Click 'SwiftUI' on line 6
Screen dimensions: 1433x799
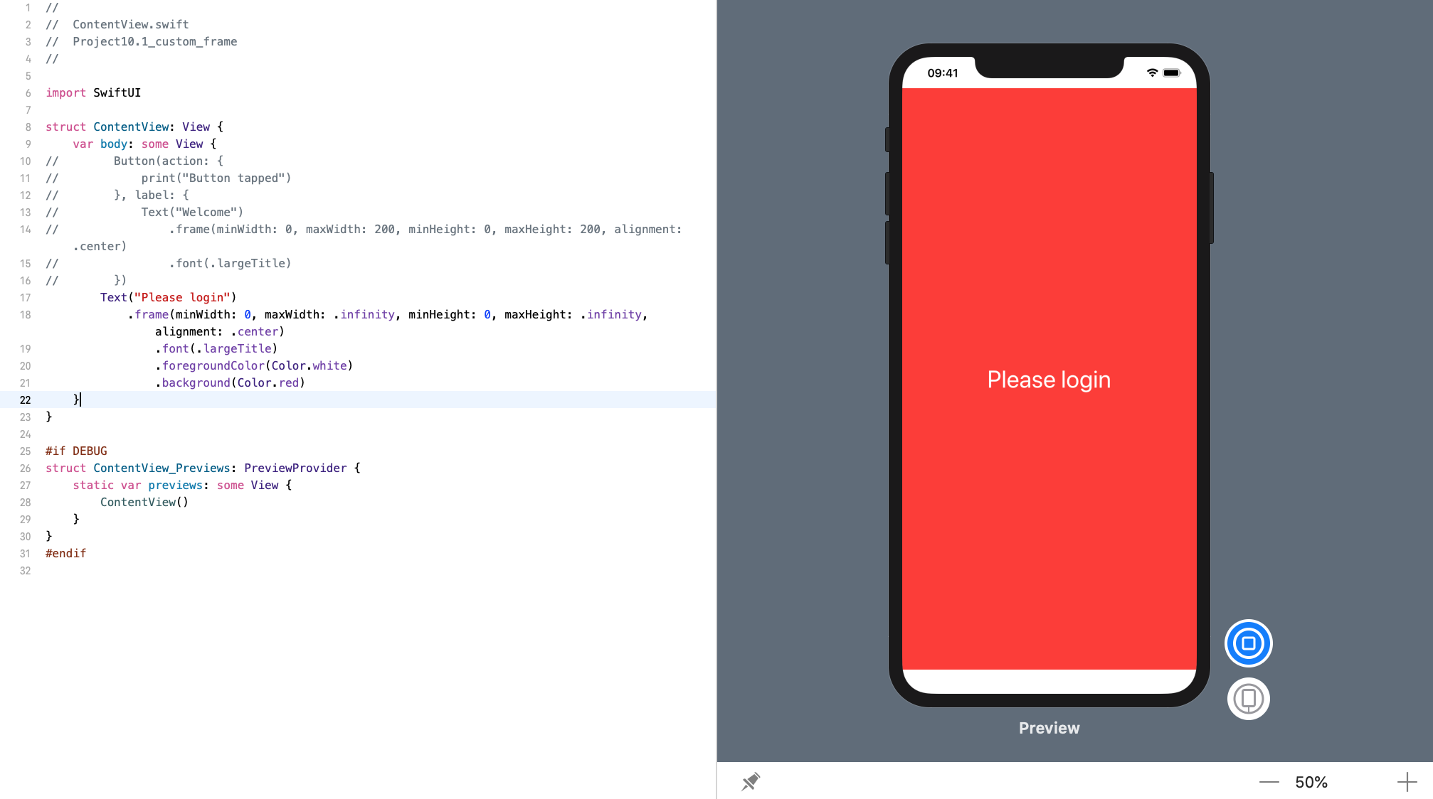[117, 93]
